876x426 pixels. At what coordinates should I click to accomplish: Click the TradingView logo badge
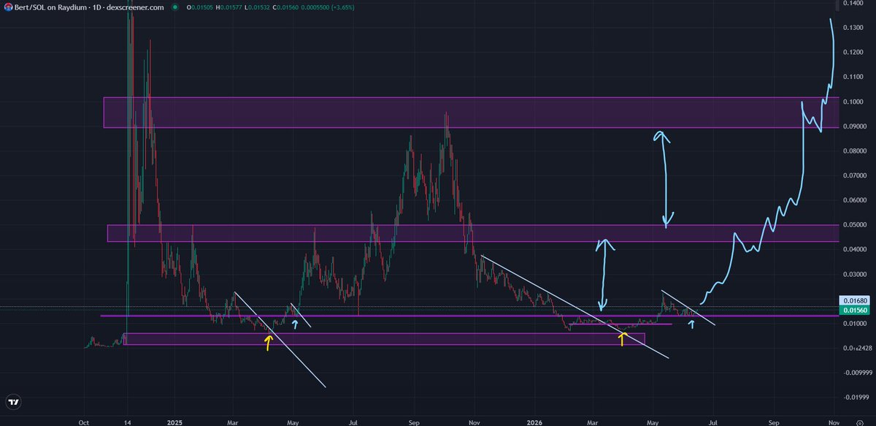click(13, 401)
